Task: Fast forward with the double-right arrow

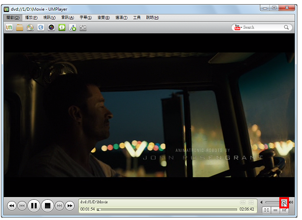Action: pyautogui.click(x=70, y=206)
